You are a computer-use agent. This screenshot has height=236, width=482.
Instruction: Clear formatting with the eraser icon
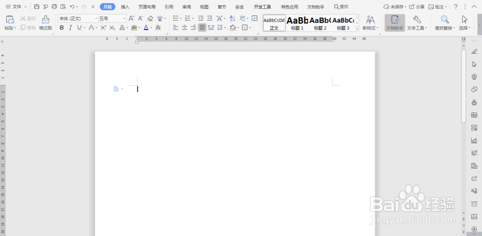(x=150, y=18)
